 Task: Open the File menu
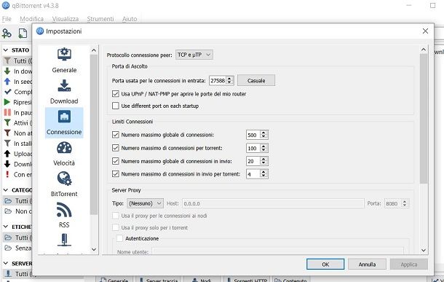(7, 19)
